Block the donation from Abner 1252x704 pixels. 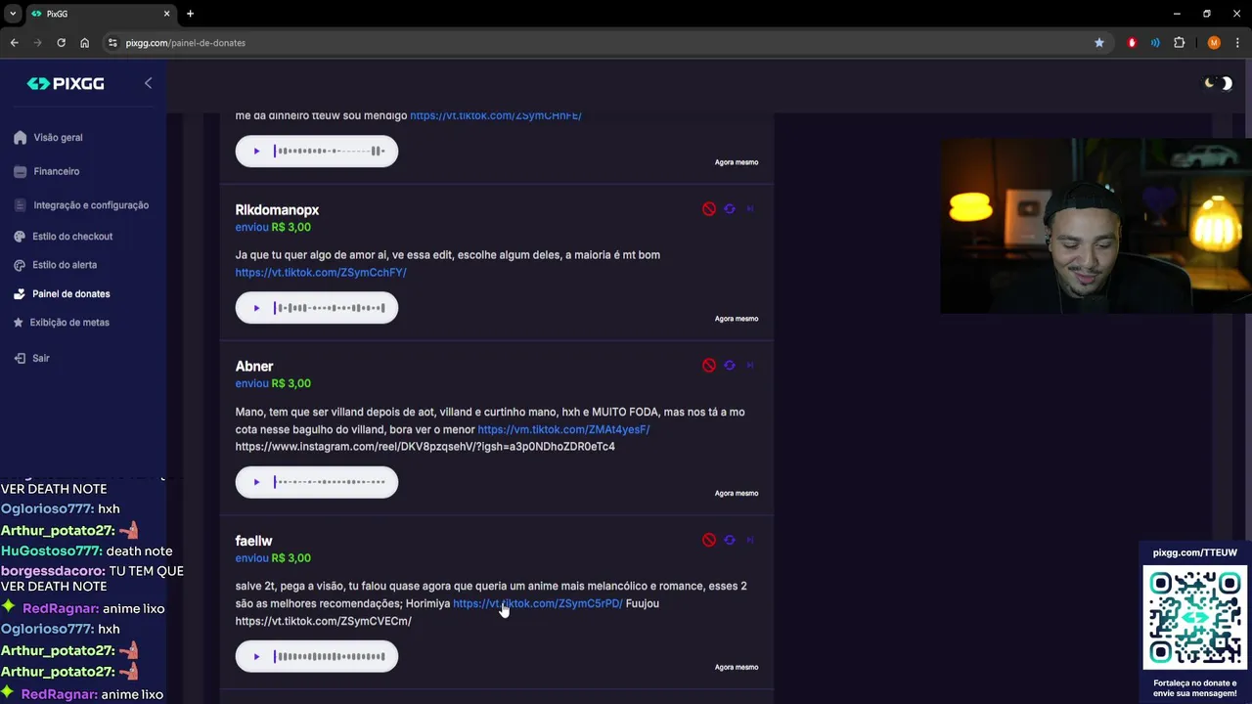[x=709, y=366]
